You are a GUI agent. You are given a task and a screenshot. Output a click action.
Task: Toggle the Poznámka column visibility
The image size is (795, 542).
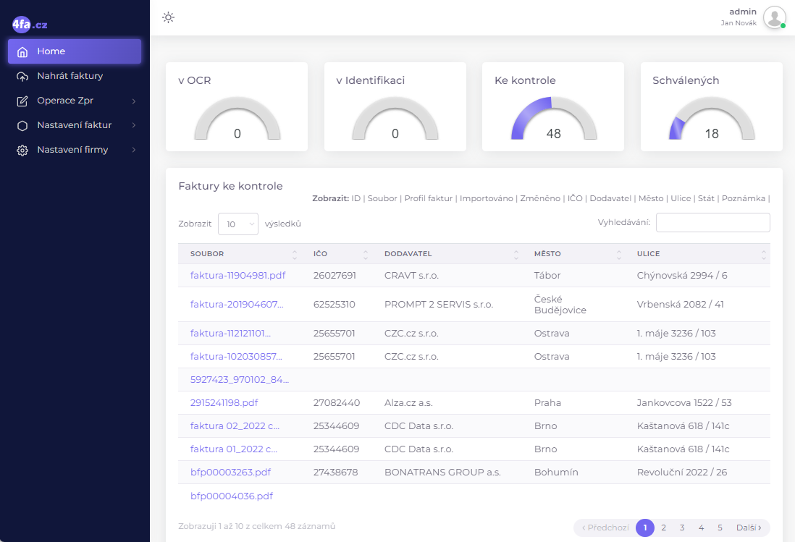[x=744, y=198]
